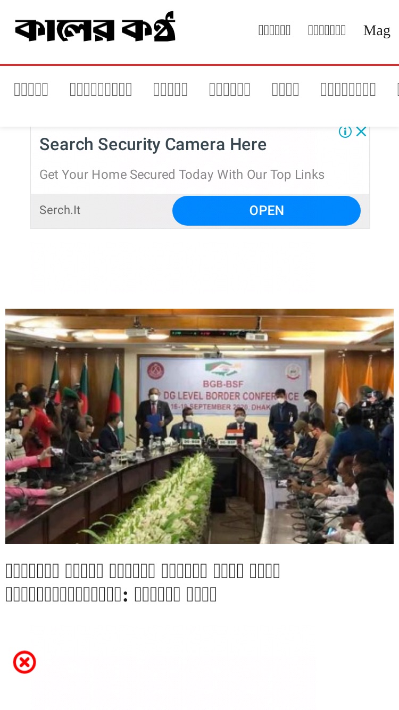Open the 'Search Security Camera Here' ad headline
The height and width of the screenshot is (710, 399).
(x=153, y=144)
